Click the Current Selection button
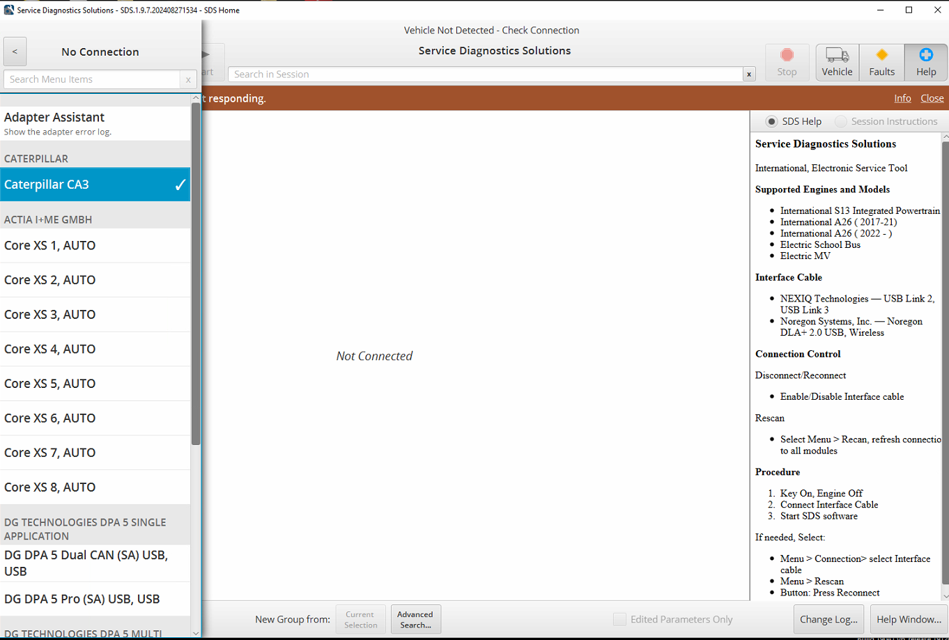Image resolution: width=949 pixels, height=640 pixels. click(360, 619)
